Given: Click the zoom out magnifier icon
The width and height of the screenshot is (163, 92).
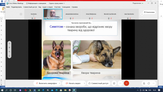Looking at the screenshot, I should coord(9,56).
